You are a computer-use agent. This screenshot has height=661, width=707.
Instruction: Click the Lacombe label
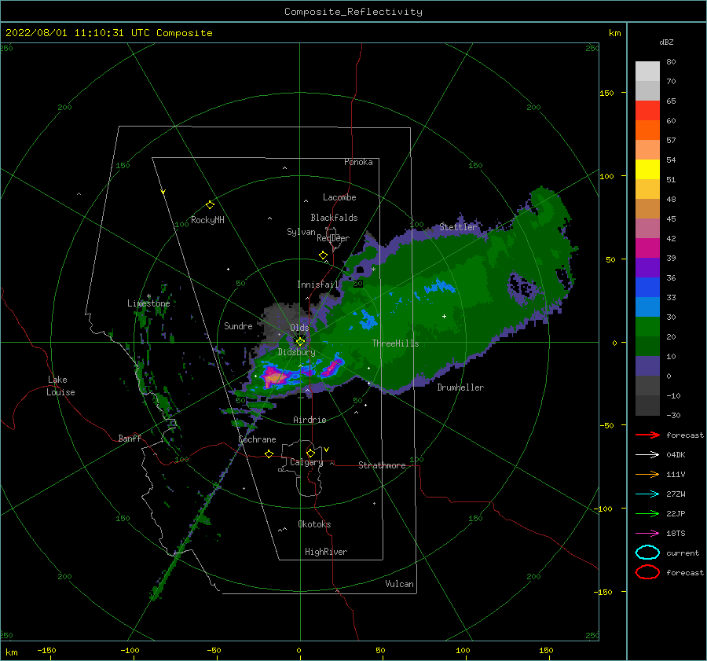tap(339, 197)
